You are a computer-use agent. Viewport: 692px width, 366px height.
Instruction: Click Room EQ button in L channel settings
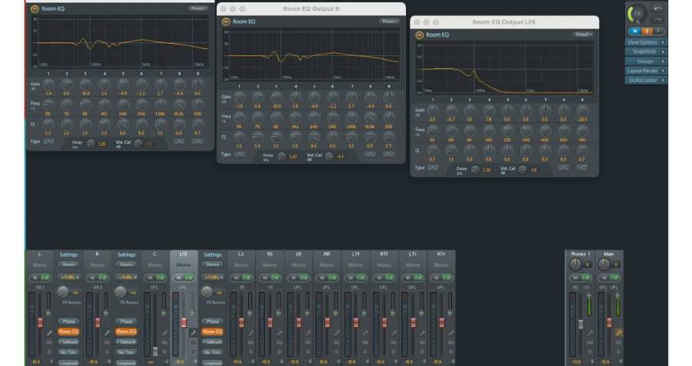[68, 331]
